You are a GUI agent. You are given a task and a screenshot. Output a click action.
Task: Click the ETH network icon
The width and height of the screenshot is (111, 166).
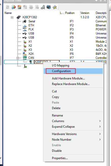click(25, 26)
